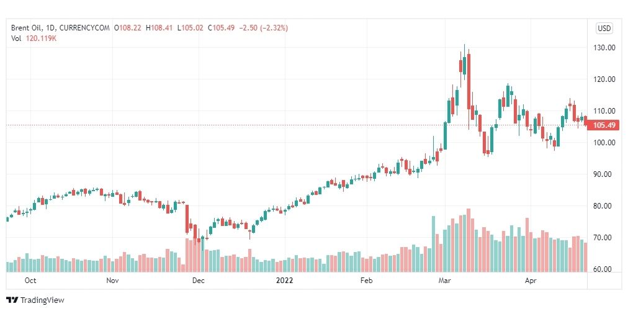The height and width of the screenshot is (311, 628).
Task: Click the red 105.49 current price tag
Action: (604, 125)
